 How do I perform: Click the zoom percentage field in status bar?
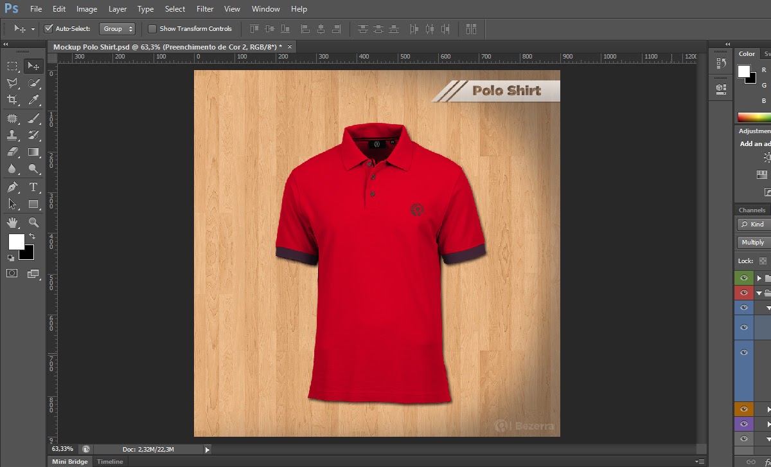click(61, 449)
